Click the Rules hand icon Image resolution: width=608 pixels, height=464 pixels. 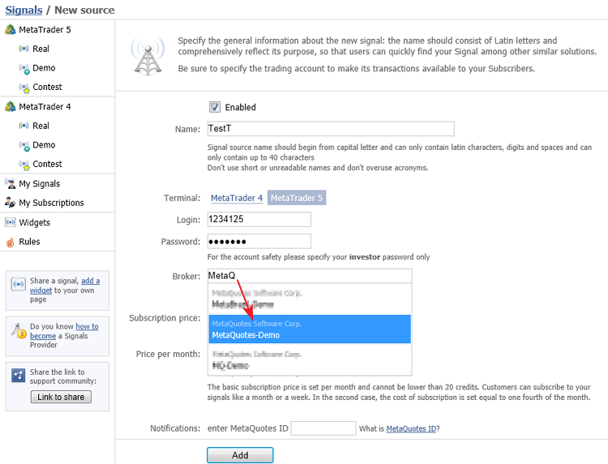tap(10, 242)
